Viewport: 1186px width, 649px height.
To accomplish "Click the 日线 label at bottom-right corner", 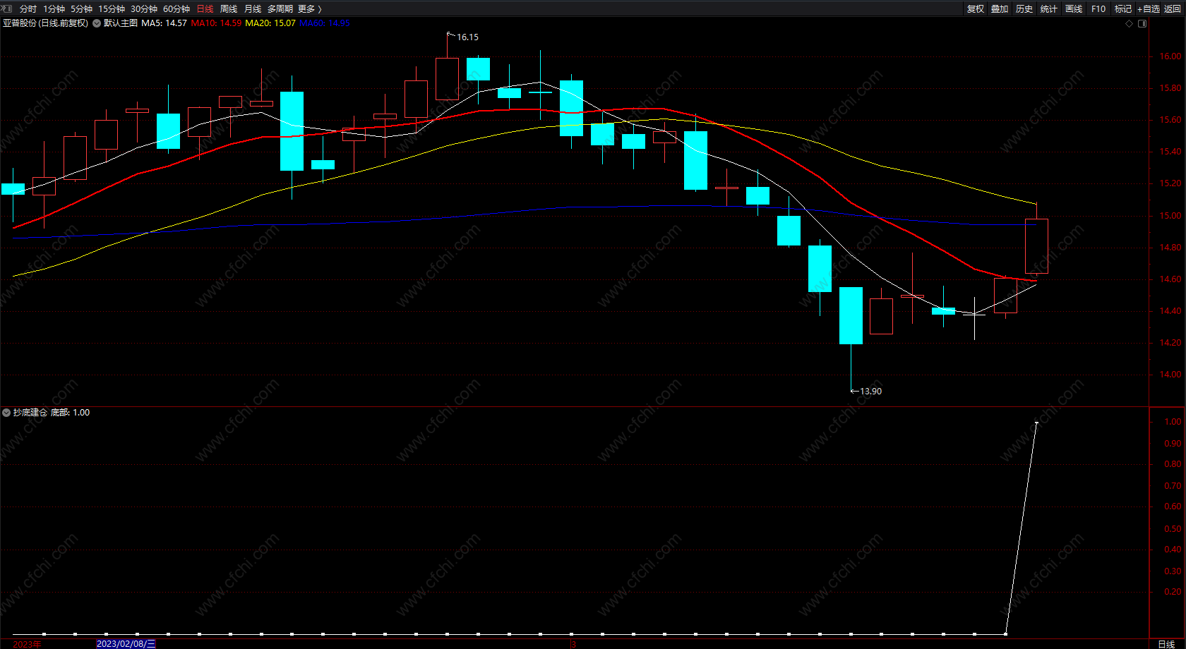I will point(1166,644).
